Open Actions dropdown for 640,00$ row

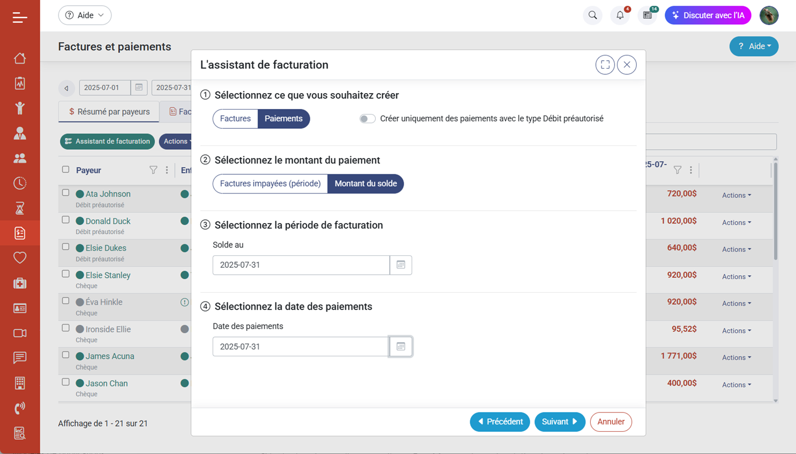click(736, 249)
